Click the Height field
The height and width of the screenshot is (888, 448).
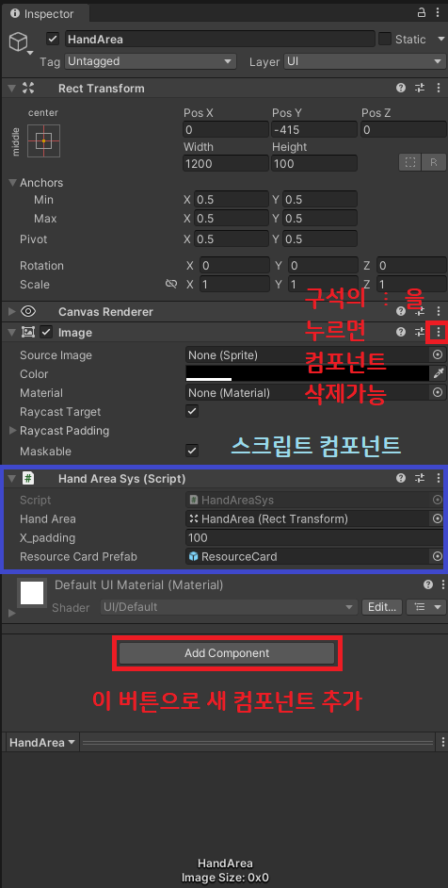tap(314, 164)
